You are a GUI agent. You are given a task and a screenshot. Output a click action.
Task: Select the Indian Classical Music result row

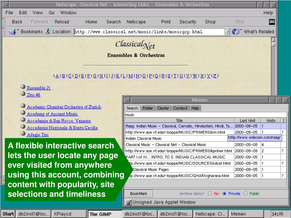tap(206, 139)
